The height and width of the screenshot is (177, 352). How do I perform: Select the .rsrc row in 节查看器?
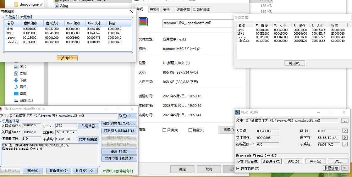click(293, 37)
